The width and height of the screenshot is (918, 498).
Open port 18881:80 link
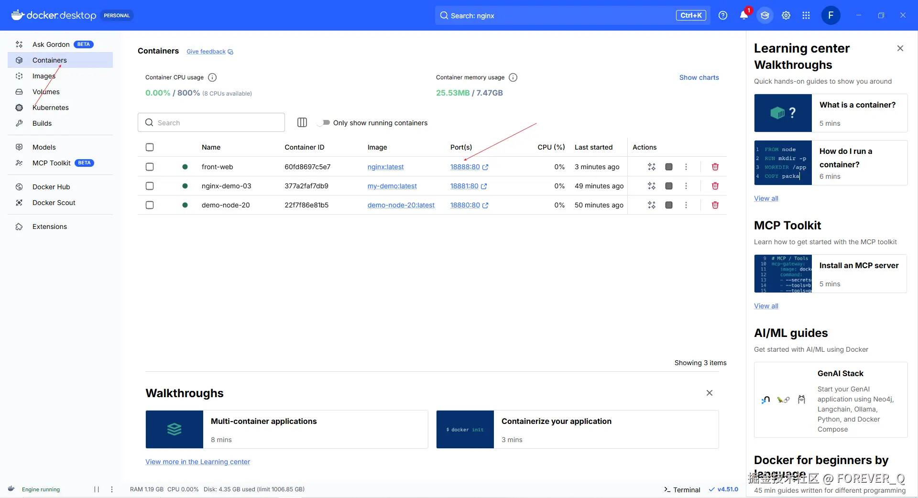coord(469,186)
